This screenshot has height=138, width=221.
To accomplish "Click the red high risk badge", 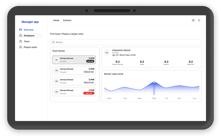I will click(x=89, y=93).
